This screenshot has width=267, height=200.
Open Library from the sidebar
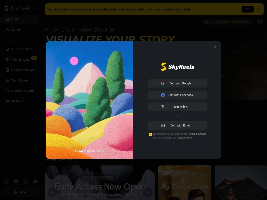(16, 30)
